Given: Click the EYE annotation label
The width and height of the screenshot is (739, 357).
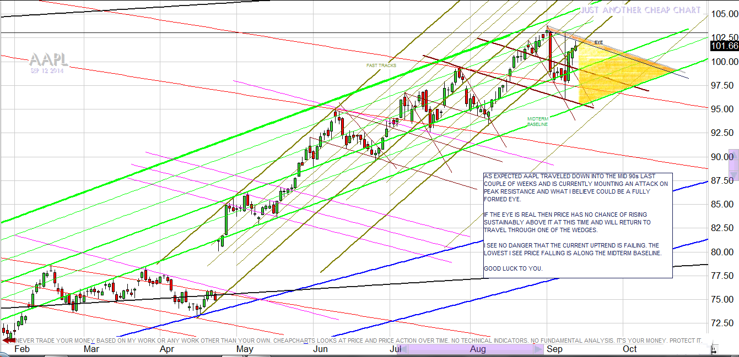Looking at the screenshot, I should [598, 42].
